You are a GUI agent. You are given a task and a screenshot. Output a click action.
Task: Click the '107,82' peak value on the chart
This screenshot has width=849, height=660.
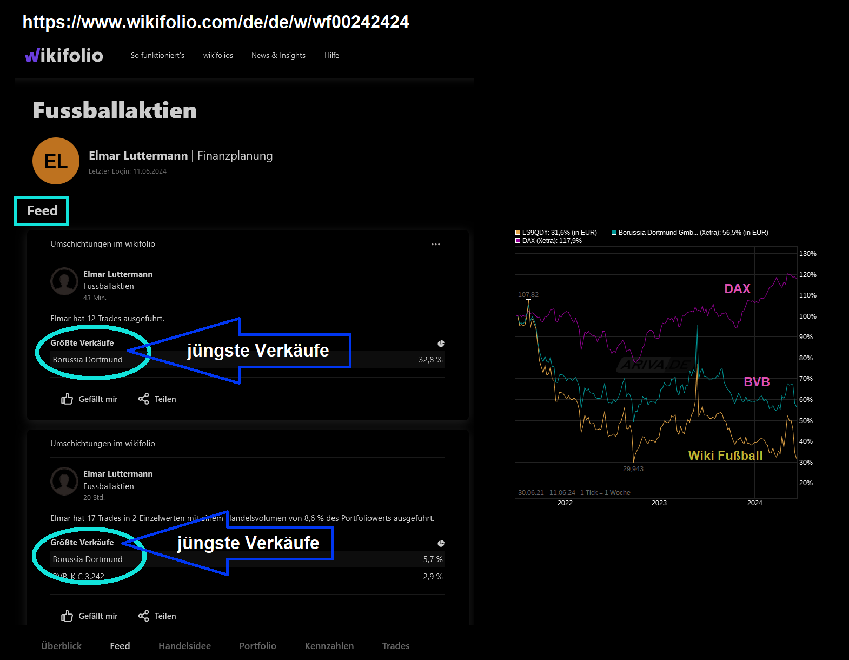pos(528,295)
